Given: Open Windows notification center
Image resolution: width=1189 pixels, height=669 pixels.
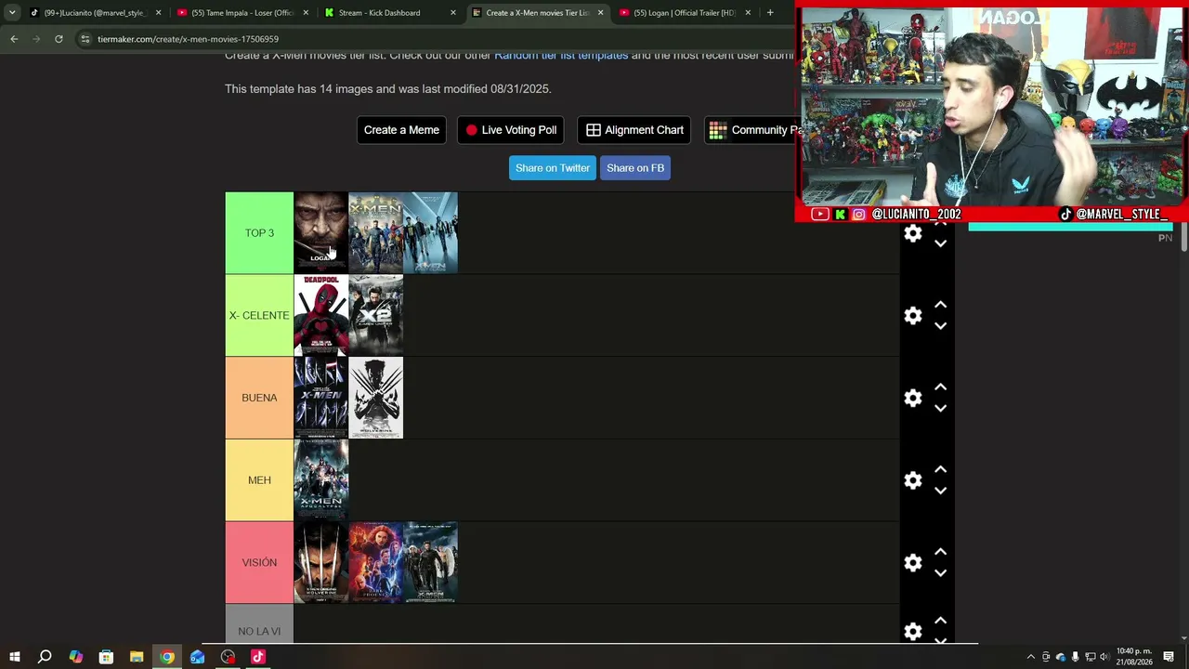Looking at the screenshot, I should pyautogui.click(x=1169, y=657).
